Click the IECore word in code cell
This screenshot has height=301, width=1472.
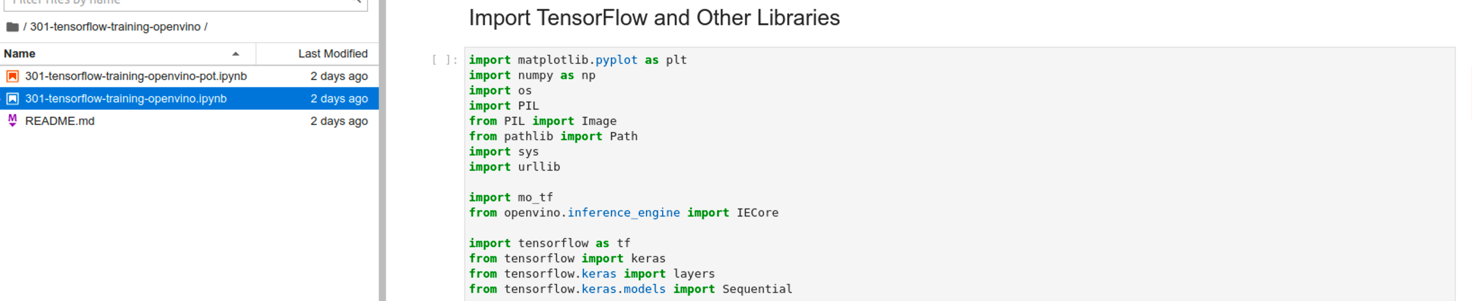757,213
